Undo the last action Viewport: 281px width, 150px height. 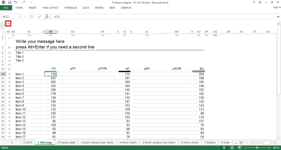16,2
